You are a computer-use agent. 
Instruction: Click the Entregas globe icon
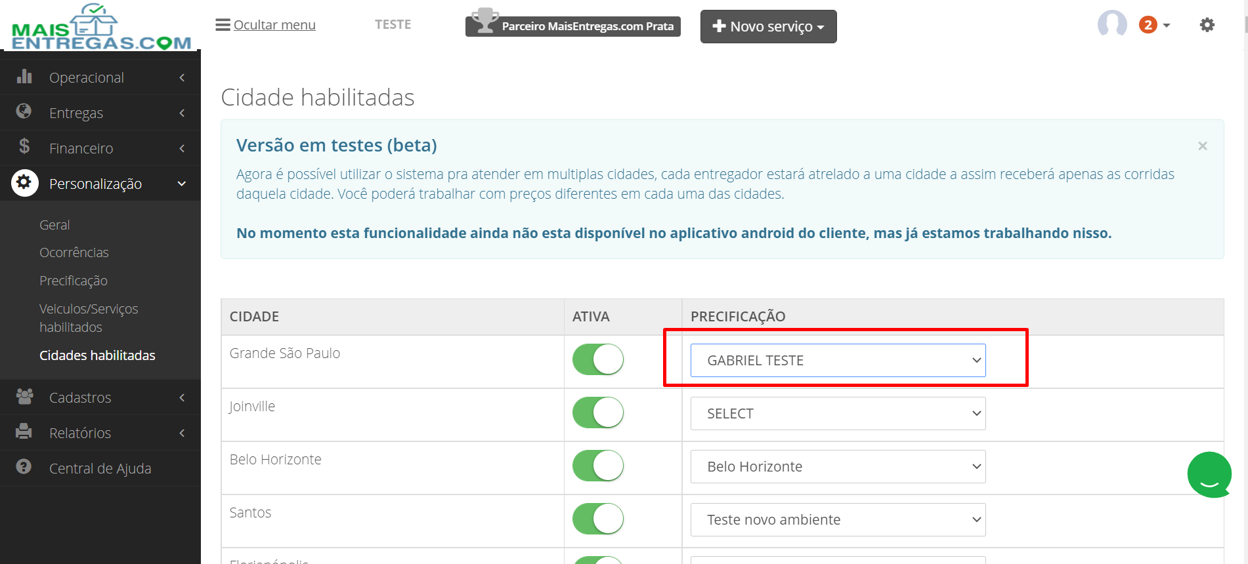(x=24, y=111)
